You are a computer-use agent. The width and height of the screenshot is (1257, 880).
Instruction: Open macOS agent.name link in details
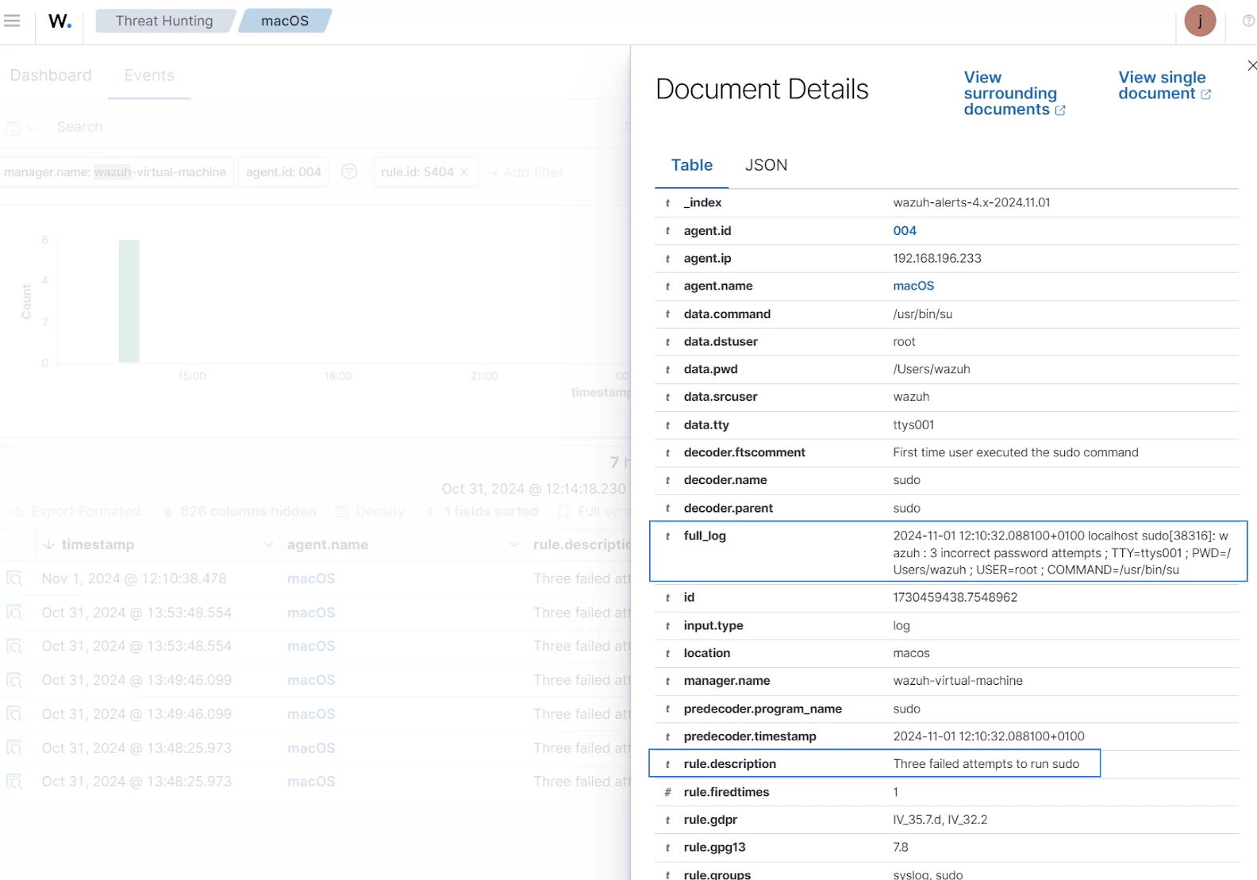coord(913,286)
